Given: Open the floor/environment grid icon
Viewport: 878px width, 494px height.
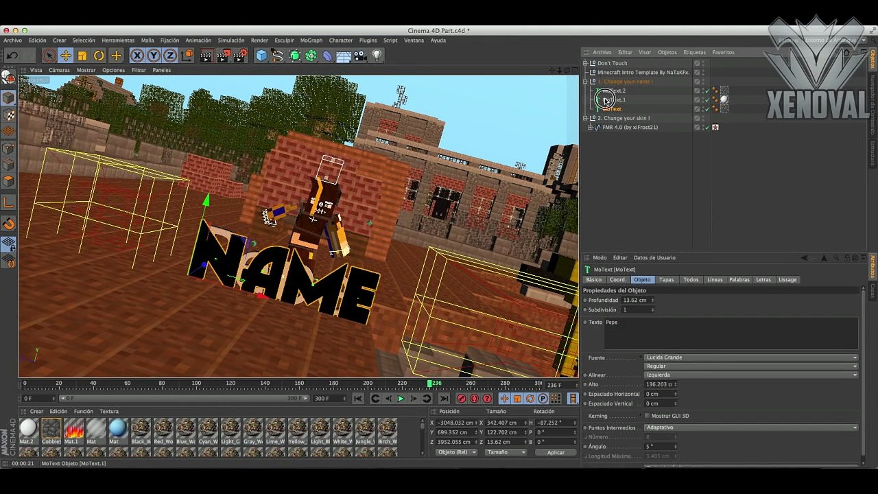Looking at the screenshot, I should [x=344, y=56].
